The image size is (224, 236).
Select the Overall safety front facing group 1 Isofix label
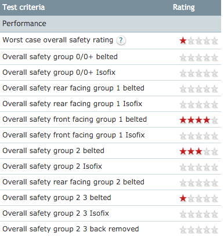(x=74, y=135)
